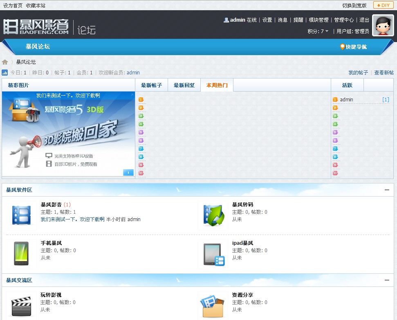
Task: Switch to the 最新帖子 tab
Action: coord(151,85)
